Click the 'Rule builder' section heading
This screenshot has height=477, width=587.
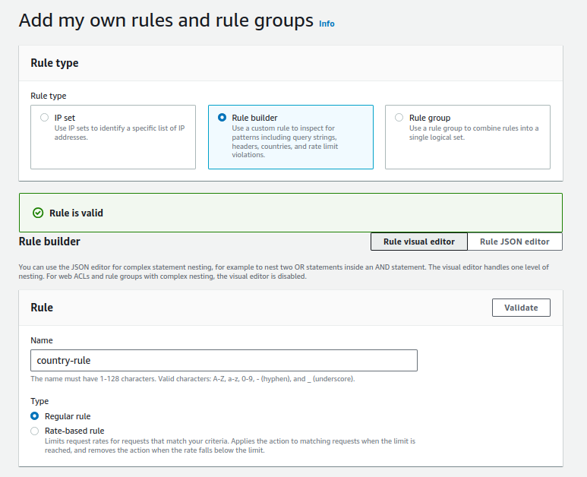click(x=49, y=242)
